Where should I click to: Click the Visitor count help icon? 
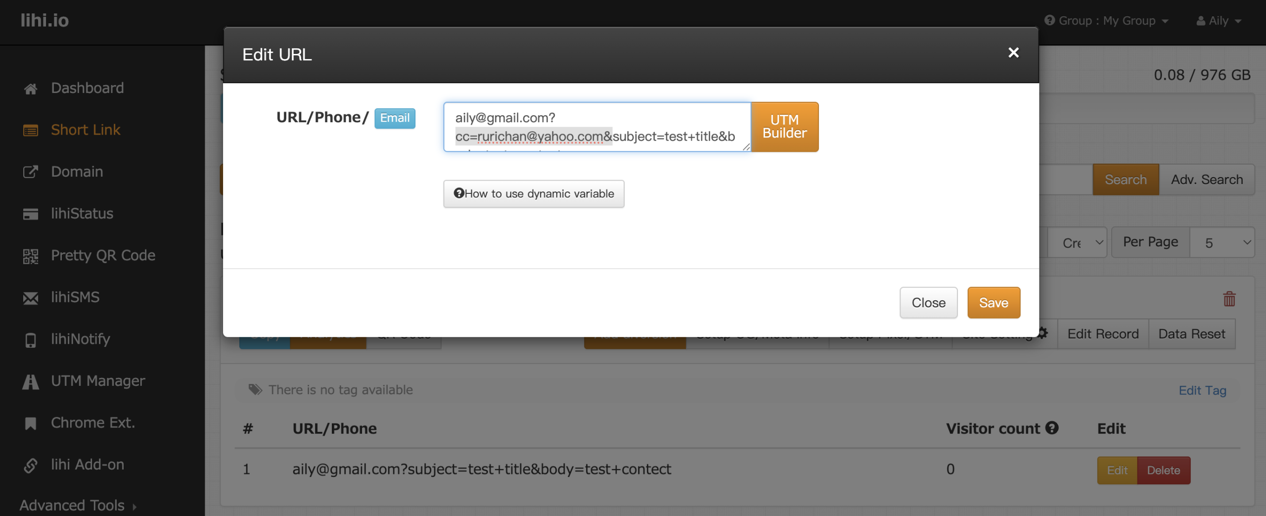click(1052, 428)
